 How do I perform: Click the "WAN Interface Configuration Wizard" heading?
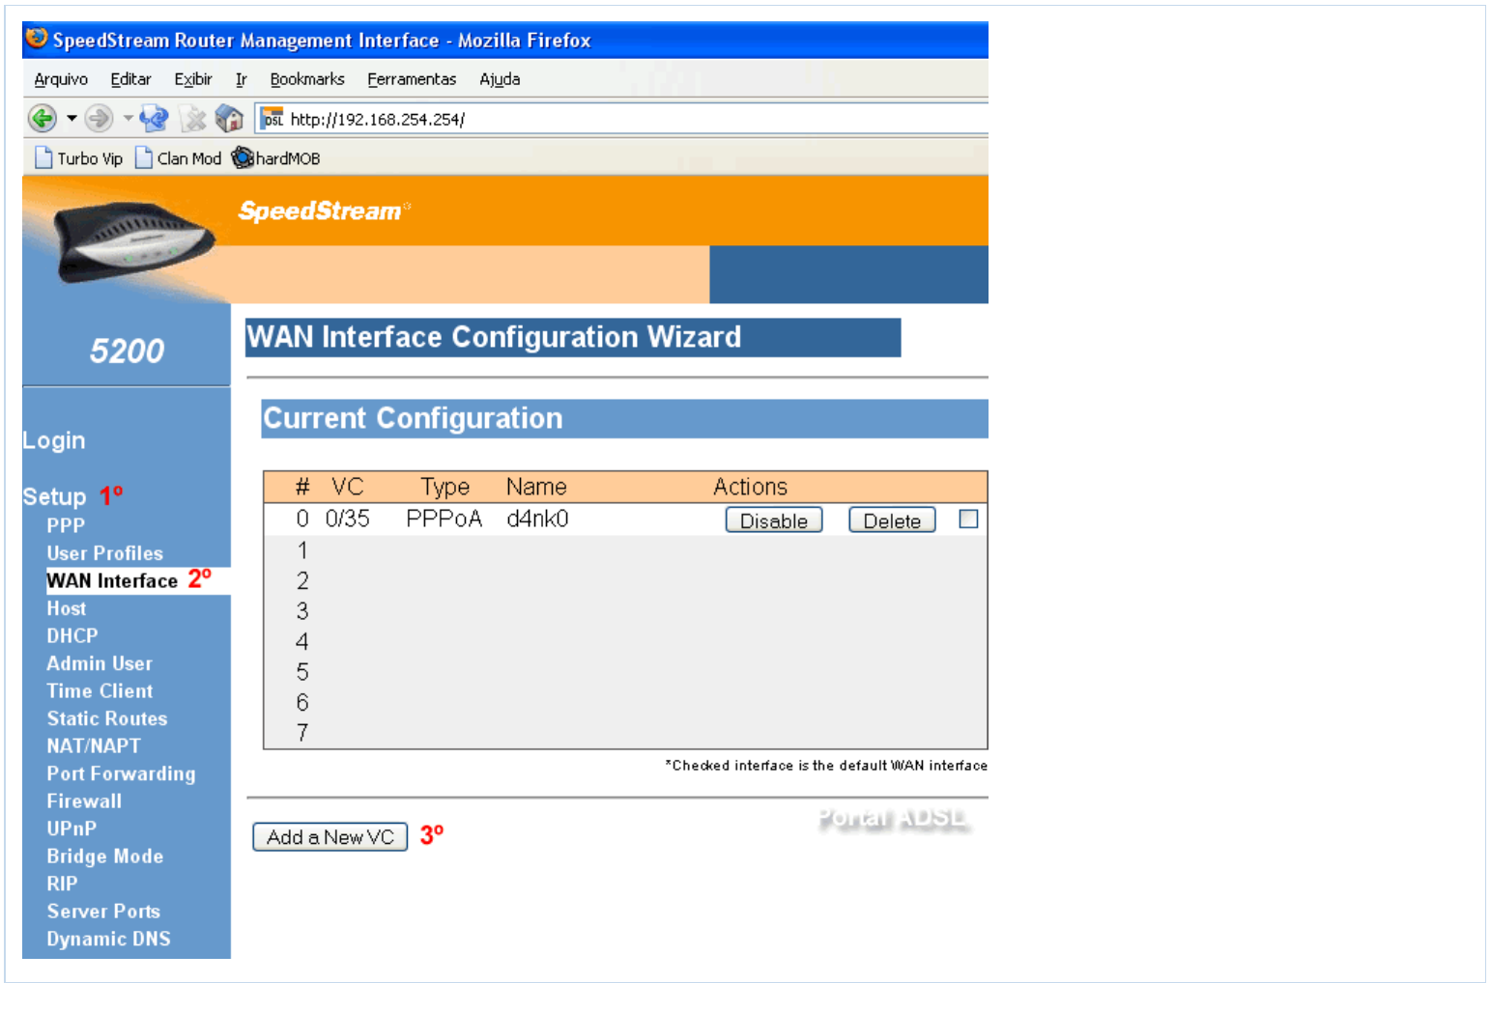tap(494, 337)
